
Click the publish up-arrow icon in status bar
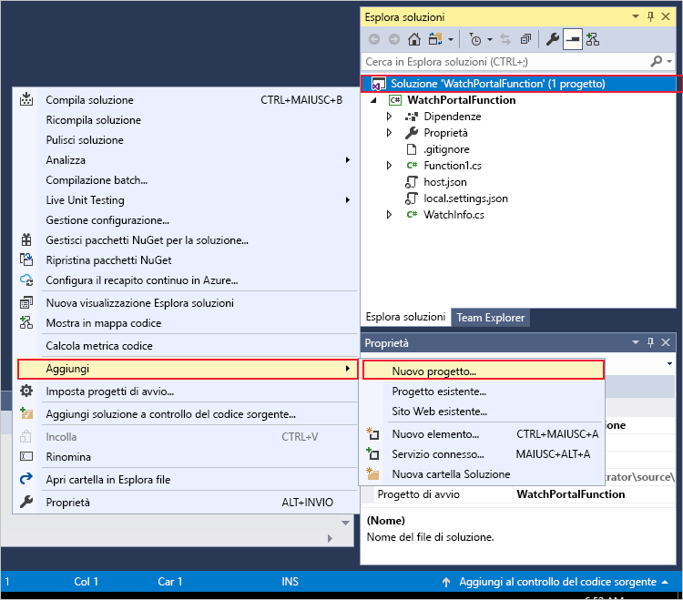[x=446, y=582]
